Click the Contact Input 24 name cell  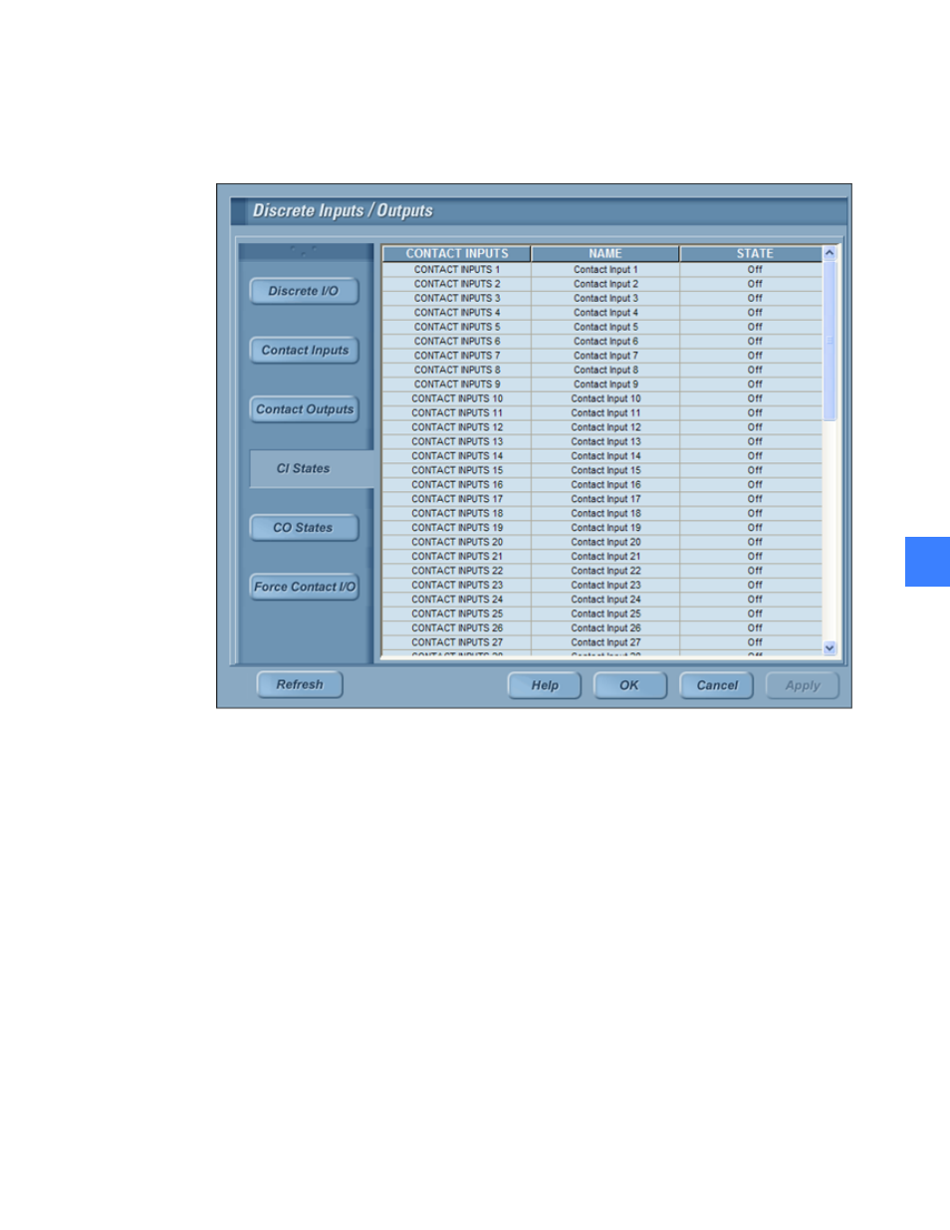605,600
